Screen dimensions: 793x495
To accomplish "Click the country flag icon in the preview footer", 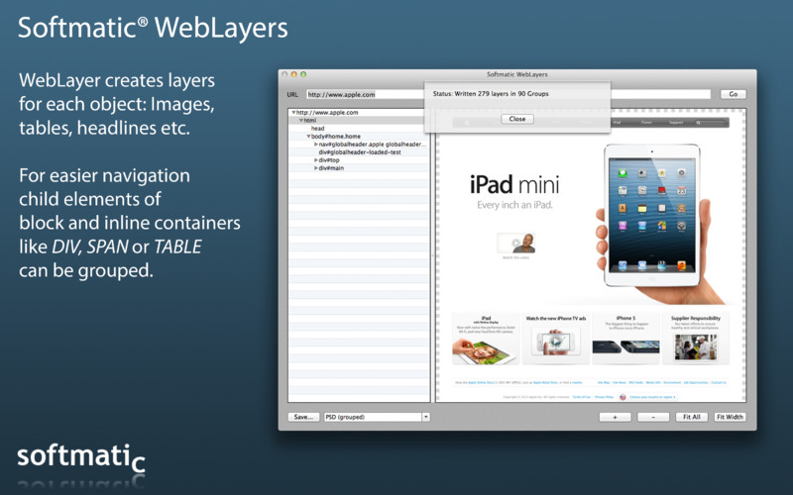I will [x=623, y=397].
